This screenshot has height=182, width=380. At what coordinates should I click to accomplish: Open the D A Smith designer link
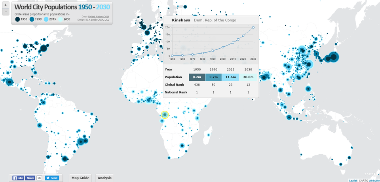[91, 19]
